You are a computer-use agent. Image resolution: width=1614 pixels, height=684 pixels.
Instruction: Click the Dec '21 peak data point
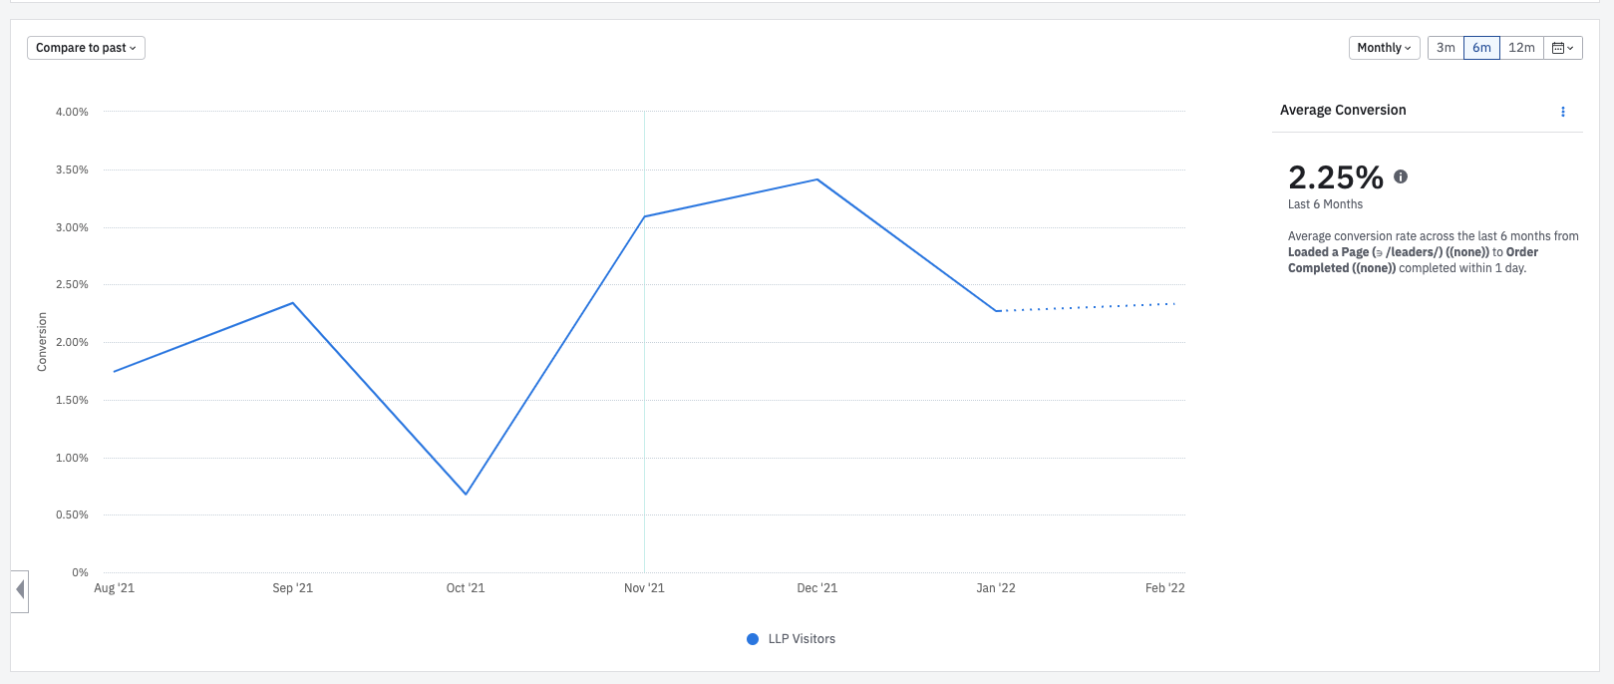(817, 179)
